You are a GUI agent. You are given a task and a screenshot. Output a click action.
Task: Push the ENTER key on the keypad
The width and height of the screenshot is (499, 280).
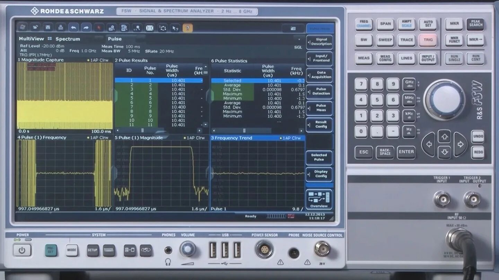click(406, 152)
